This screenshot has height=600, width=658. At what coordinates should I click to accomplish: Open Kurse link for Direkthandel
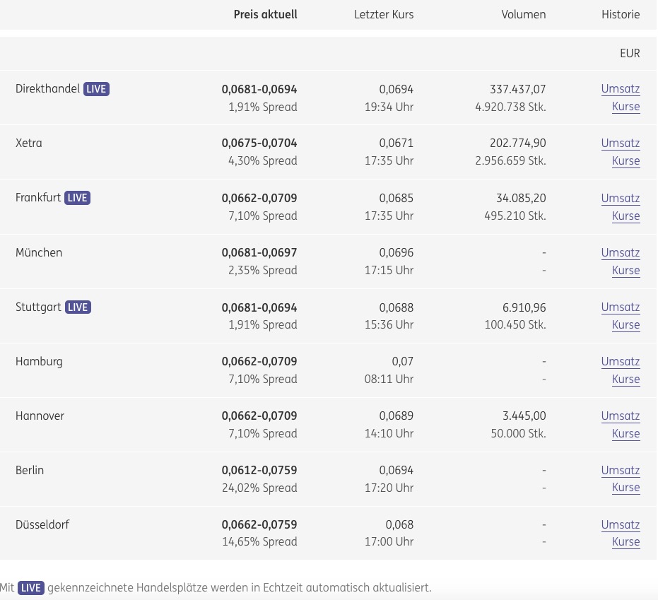(x=625, y=107)
